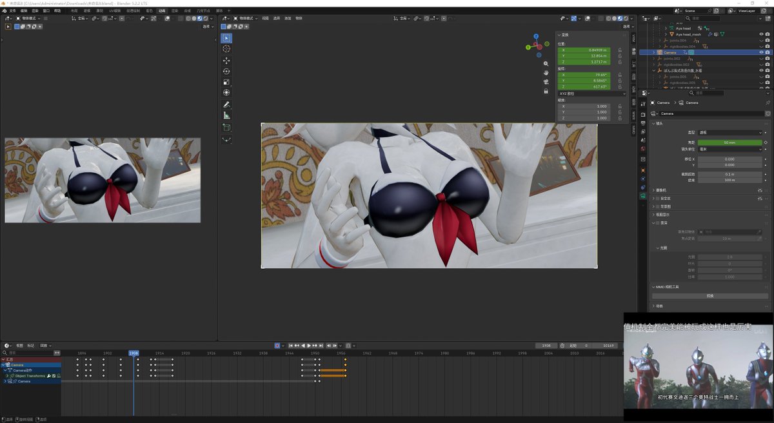Viewport: 774px width, 423px height.
Task: Switch to the UV editing workspace tab
Action: click(115, 11)
